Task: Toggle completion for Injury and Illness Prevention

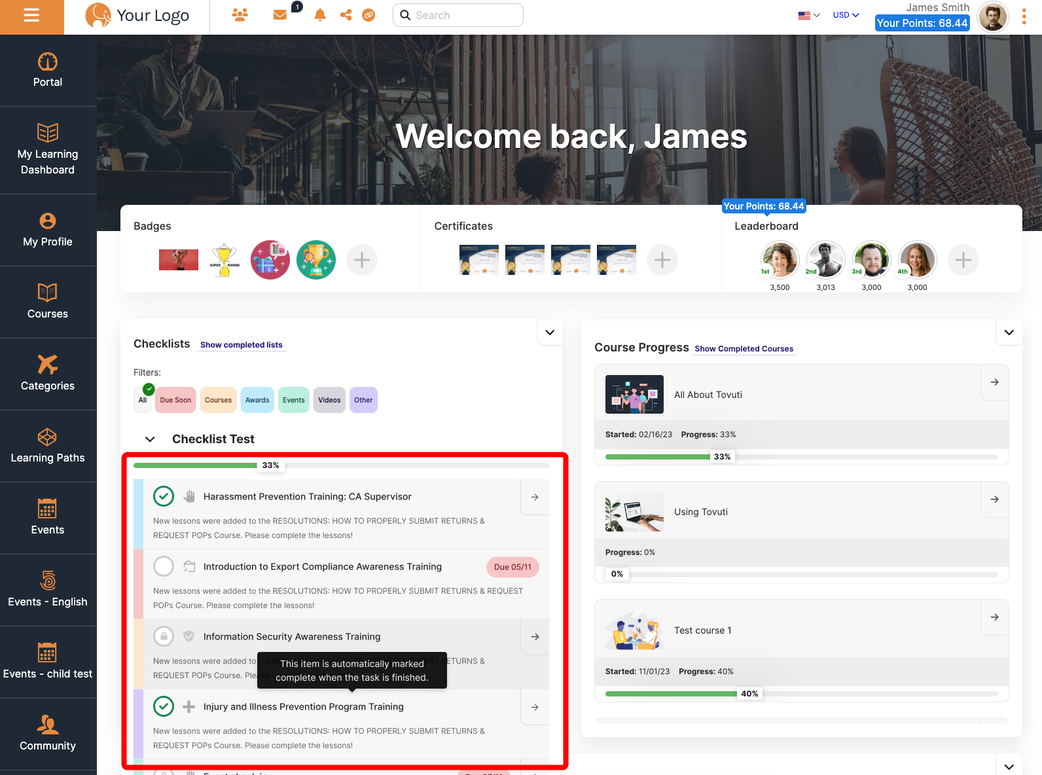Action: [x=164, y=706]
